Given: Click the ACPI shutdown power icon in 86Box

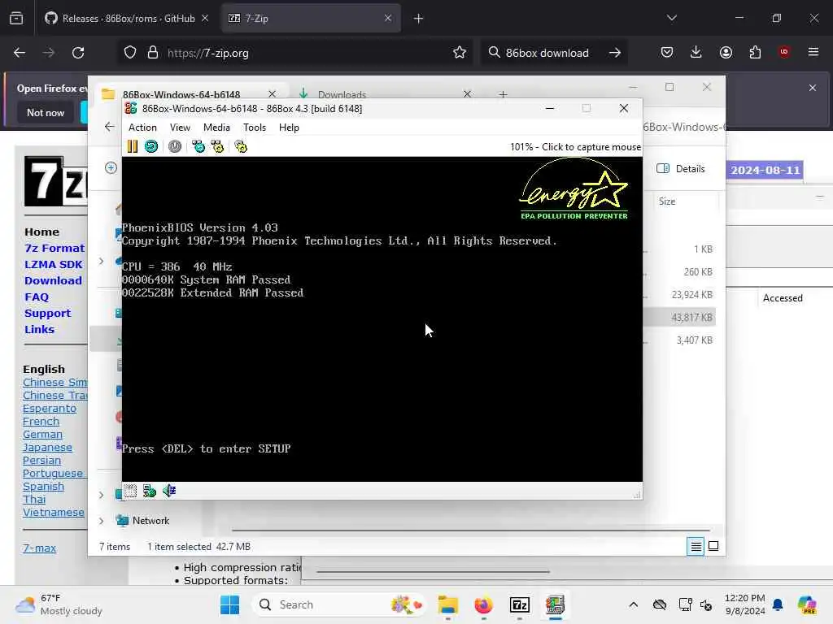Looking at the screenshot, I should click(x=175, y=146).
